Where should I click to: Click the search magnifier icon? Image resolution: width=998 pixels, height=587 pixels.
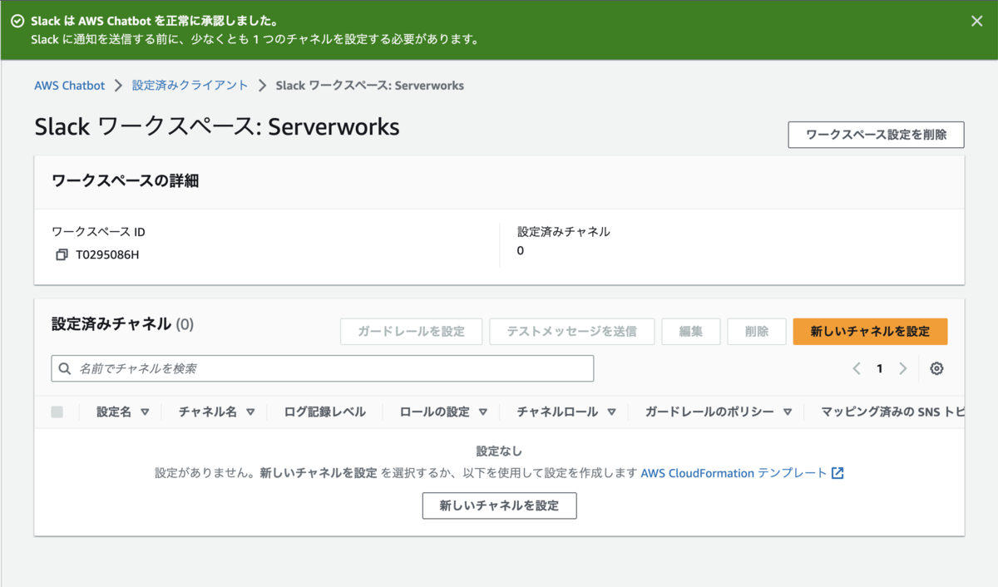pyautogui.click(x=66, y=368)
